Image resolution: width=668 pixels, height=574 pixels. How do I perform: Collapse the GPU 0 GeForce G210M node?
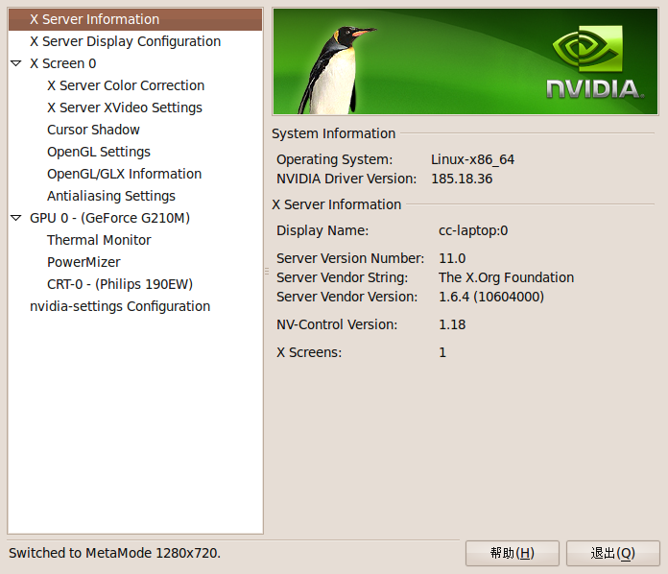(16, 218)
